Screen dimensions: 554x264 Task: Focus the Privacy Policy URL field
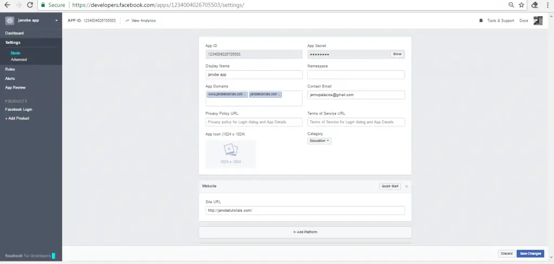pyautogui.click(x=254, y=123)
